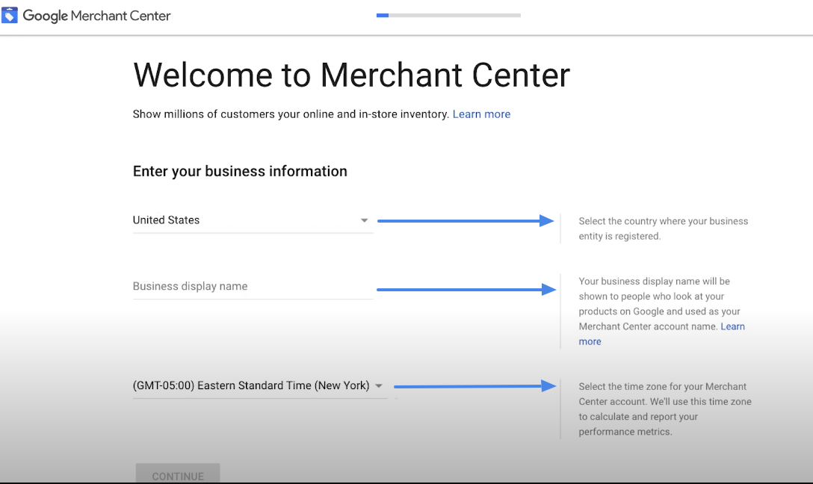Click the blue arrow beside time zone field
The height and width of the screenshot is (484, 813).
pos(474,386)
